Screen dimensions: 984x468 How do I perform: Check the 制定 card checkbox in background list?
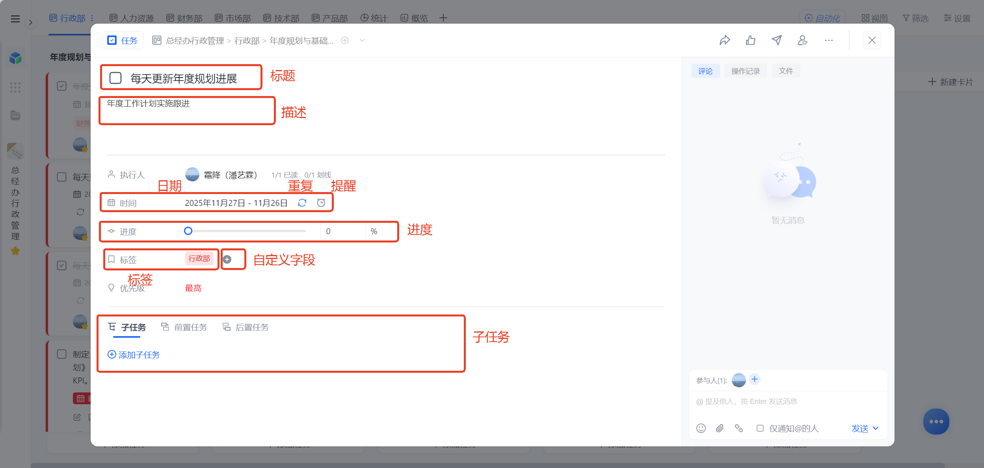coord(62,354)
